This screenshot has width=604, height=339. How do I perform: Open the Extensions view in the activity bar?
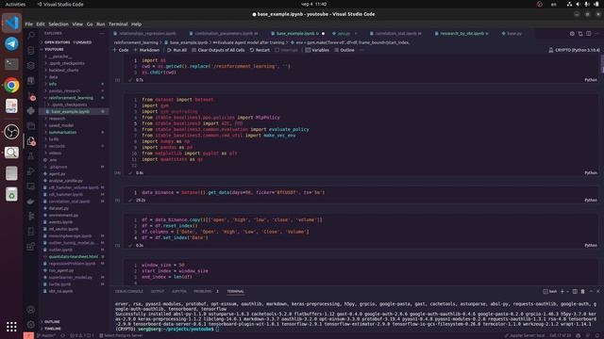31,247
